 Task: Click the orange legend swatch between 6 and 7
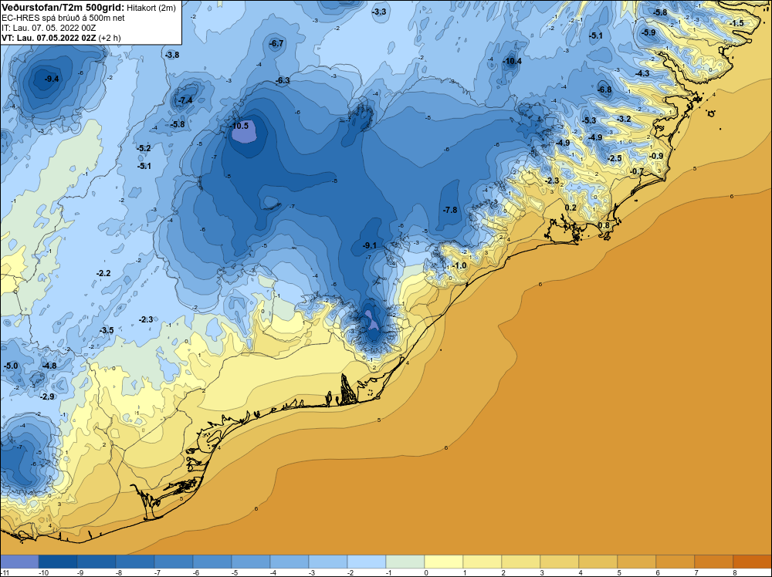coord(675,562)
